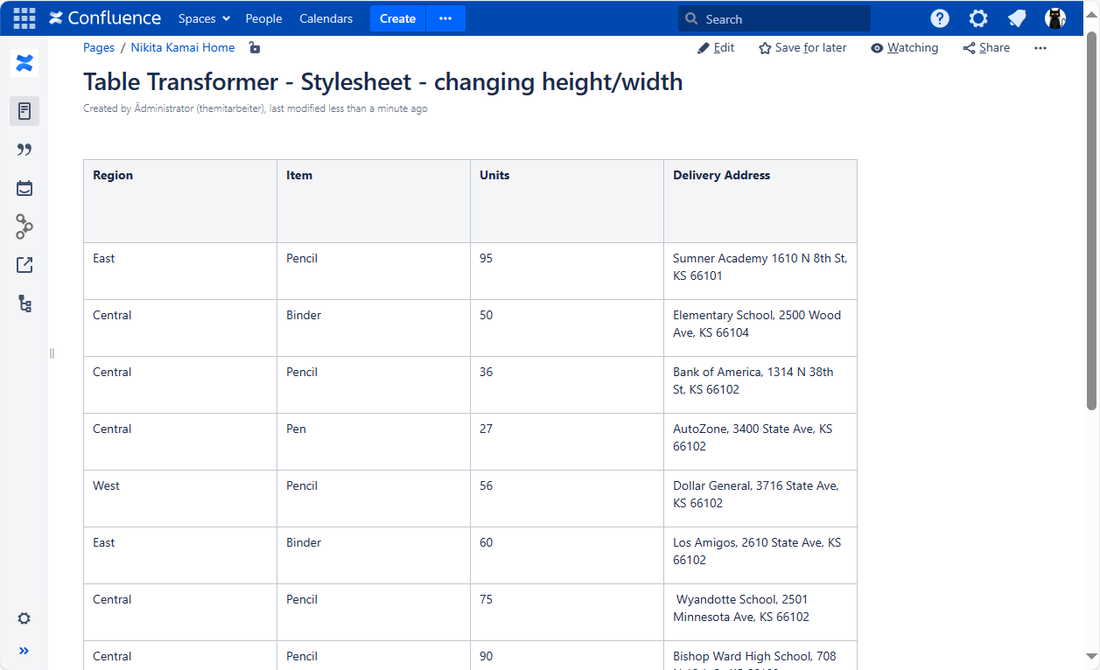
Task: Expand the sidebar with double chevron
Action: pyautogui.click(x=25, y=651)
